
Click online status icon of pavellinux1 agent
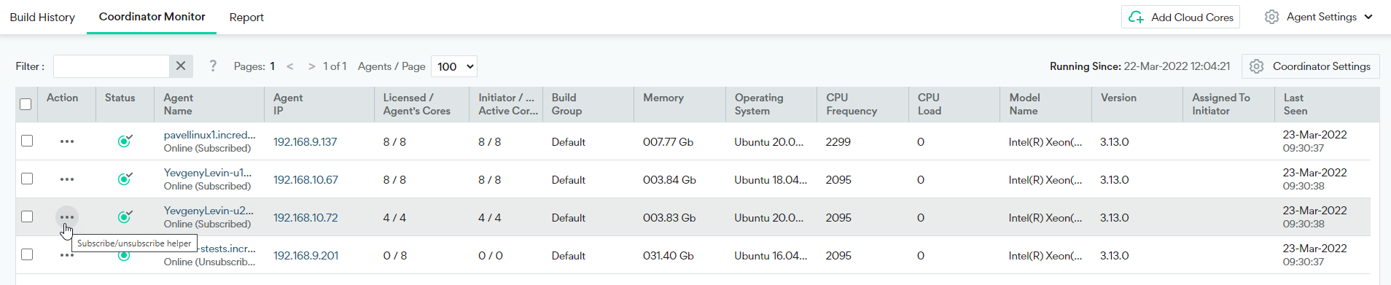(x=125, y=141)
